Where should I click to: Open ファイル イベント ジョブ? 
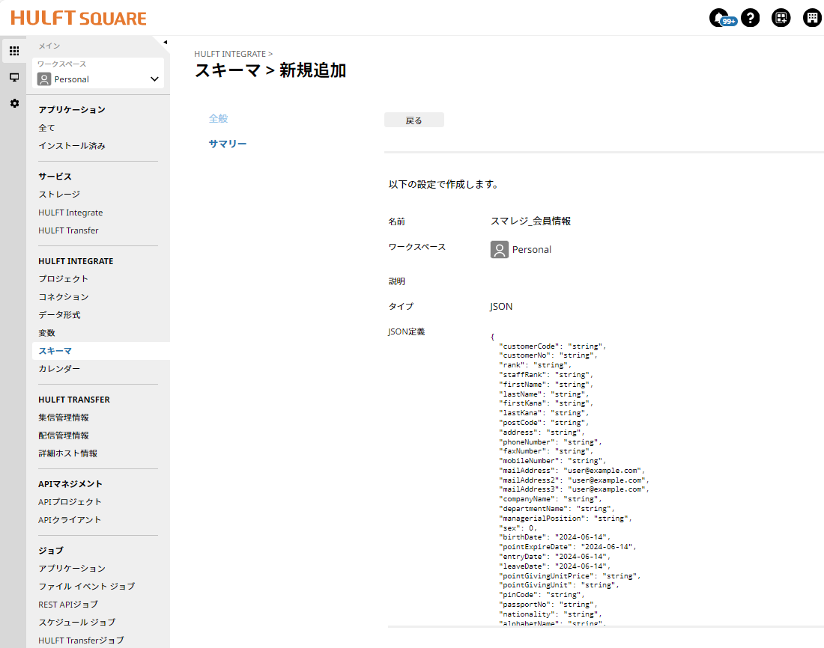point(87,586)
